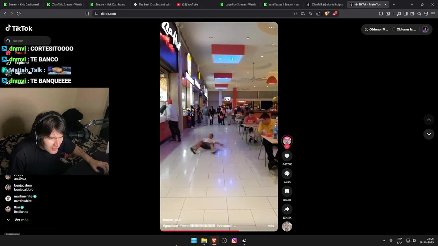Go to the next video with the down arrow
438x246 pixels.
(429, 134)
